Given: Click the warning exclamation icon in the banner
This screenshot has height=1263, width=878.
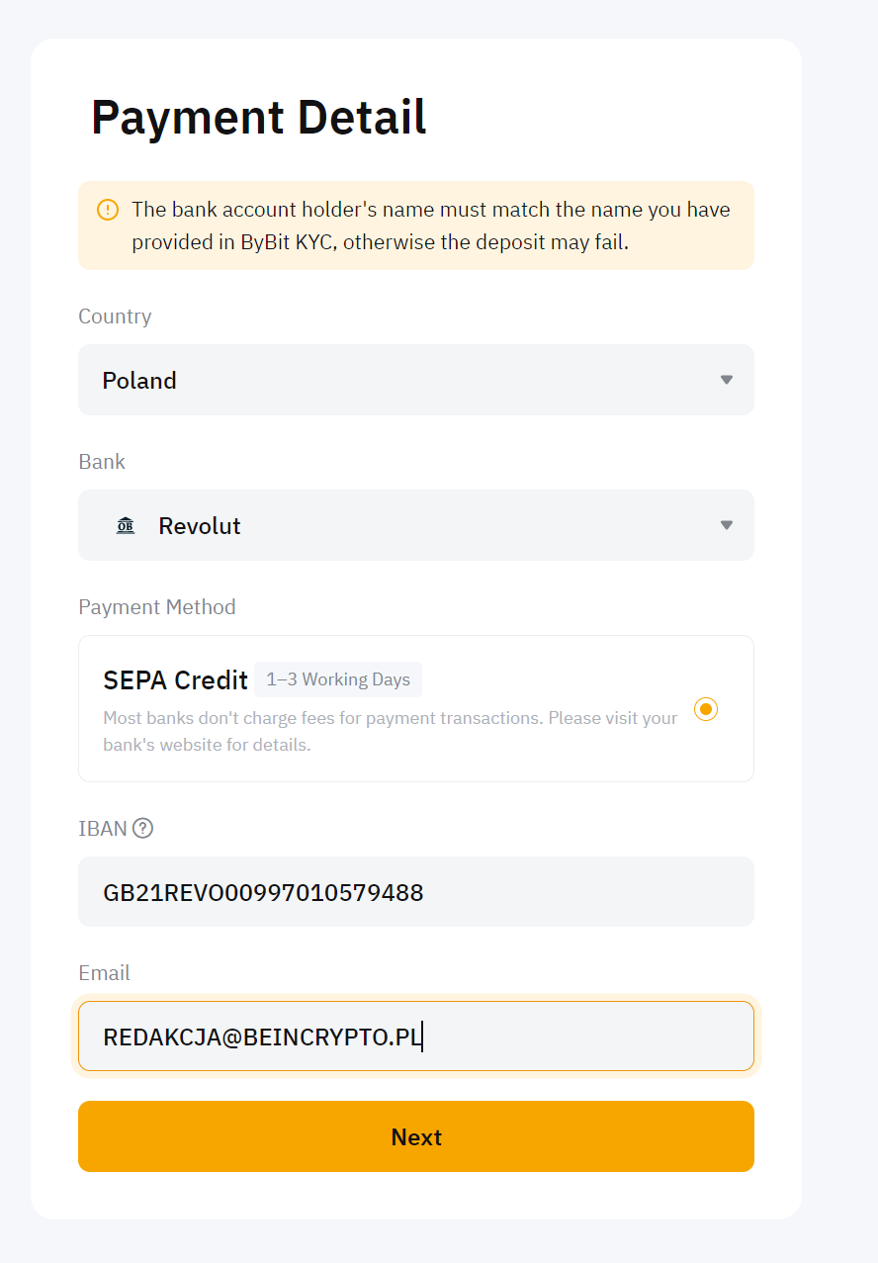Looking at the screenshot, I should [108, 210].
